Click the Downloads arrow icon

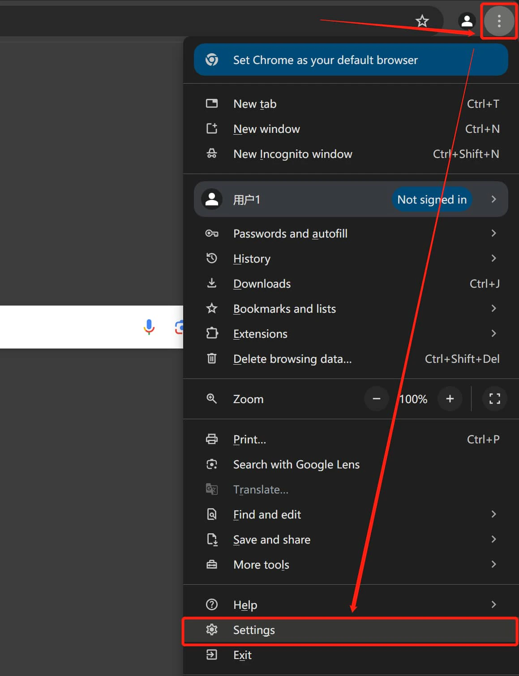(x=212, y=283)
